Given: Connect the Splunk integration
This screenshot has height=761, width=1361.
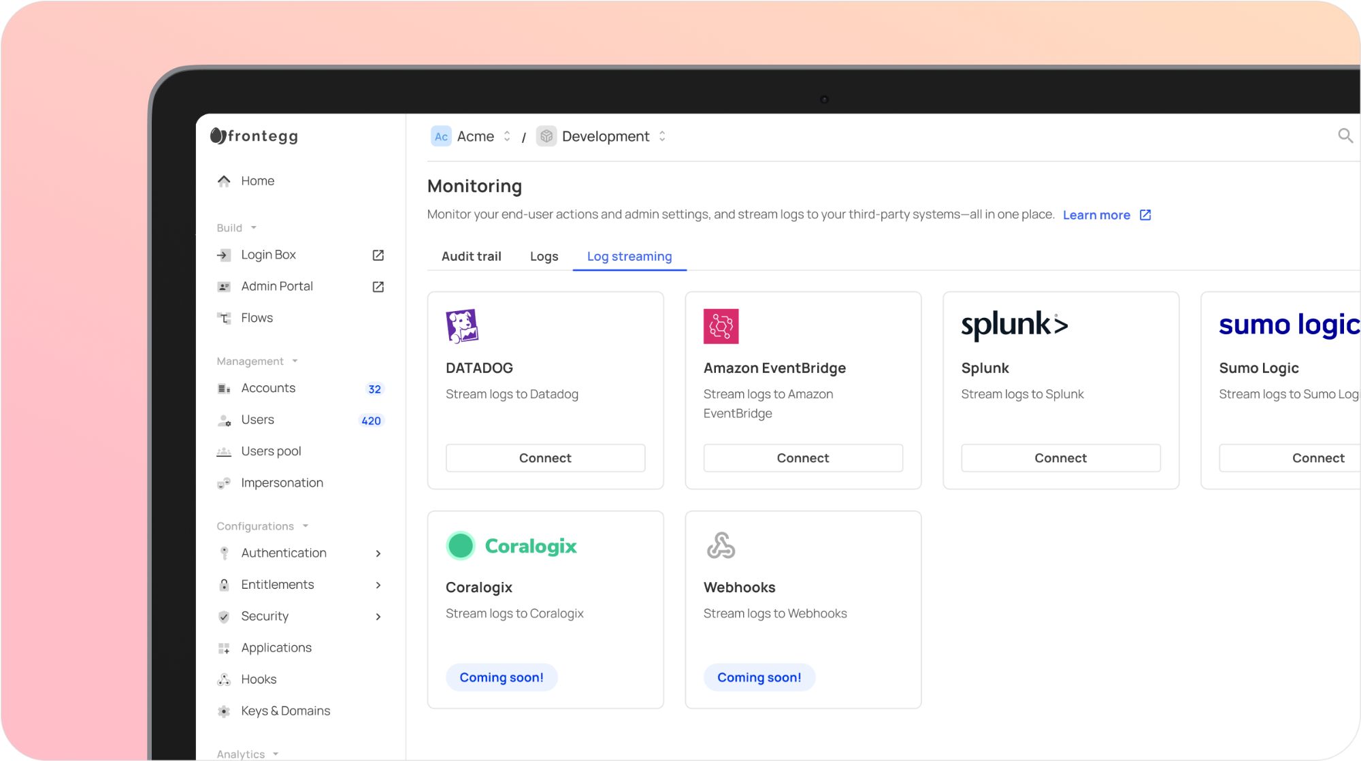Looking at the screenshot, I should click(1060, 458).
